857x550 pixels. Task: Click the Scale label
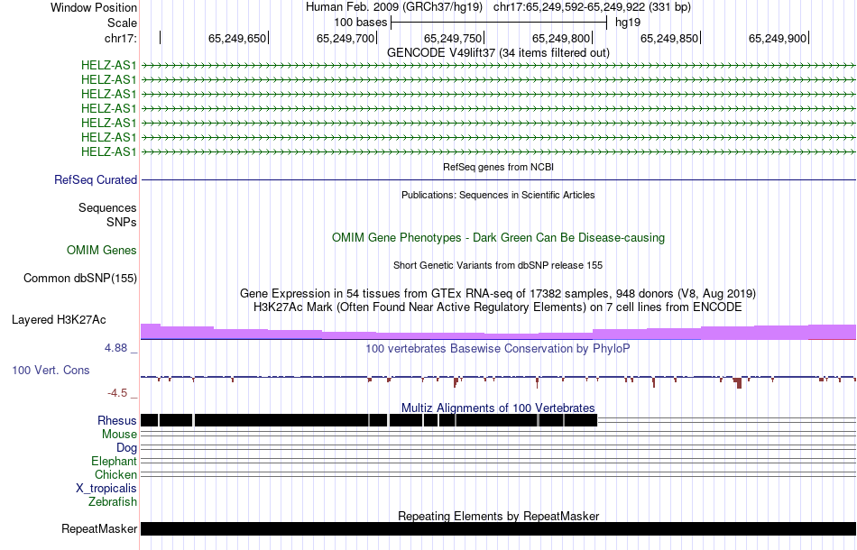coord(122,23)
